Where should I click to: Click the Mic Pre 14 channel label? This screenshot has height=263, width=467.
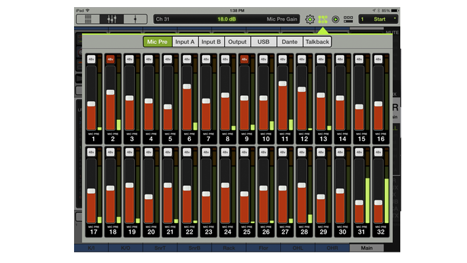coord(342,137)
